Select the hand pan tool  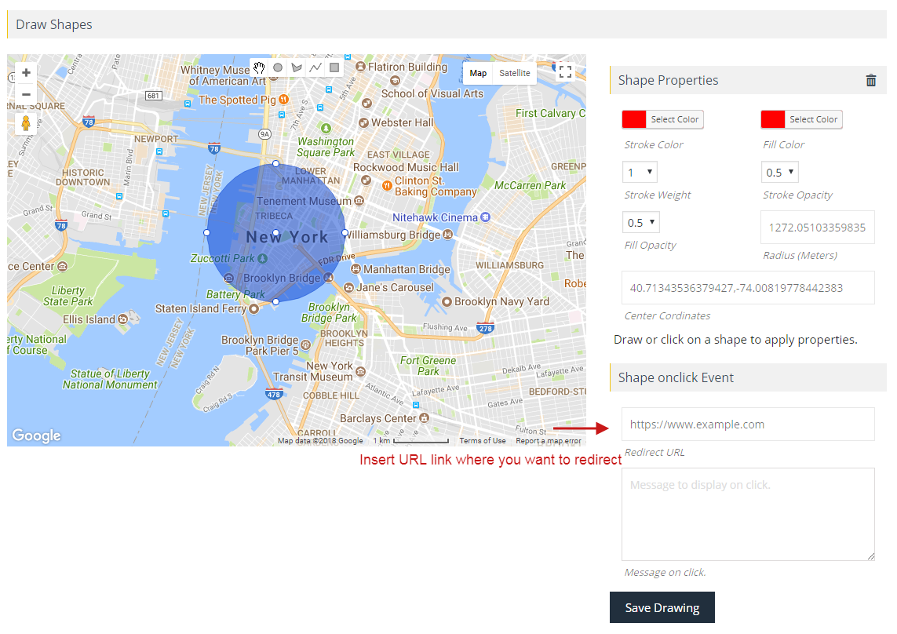click(x=259, y=68)
